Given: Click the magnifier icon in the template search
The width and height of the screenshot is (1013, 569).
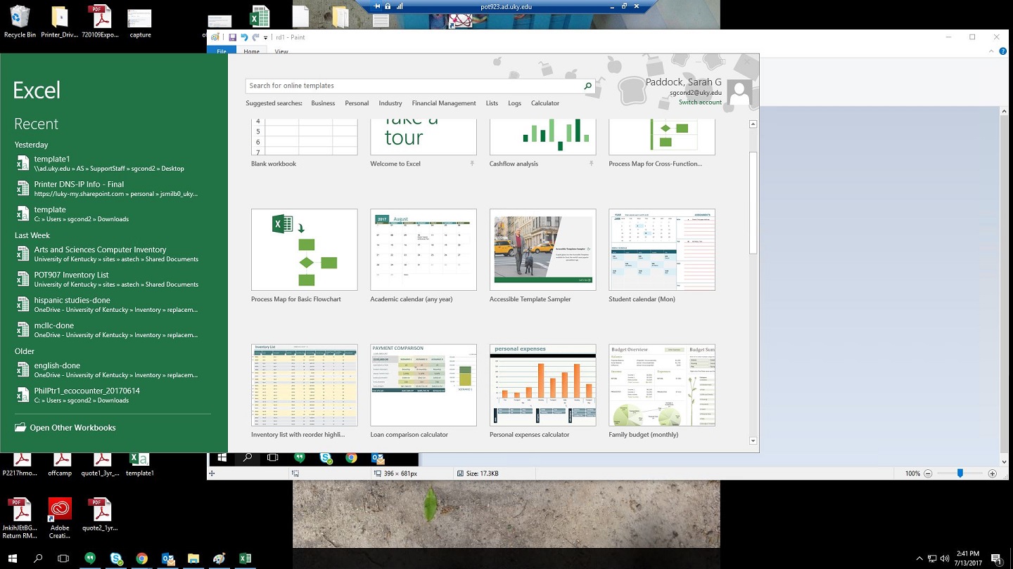Looking at the screenshot, I should (x=588, y=86).
